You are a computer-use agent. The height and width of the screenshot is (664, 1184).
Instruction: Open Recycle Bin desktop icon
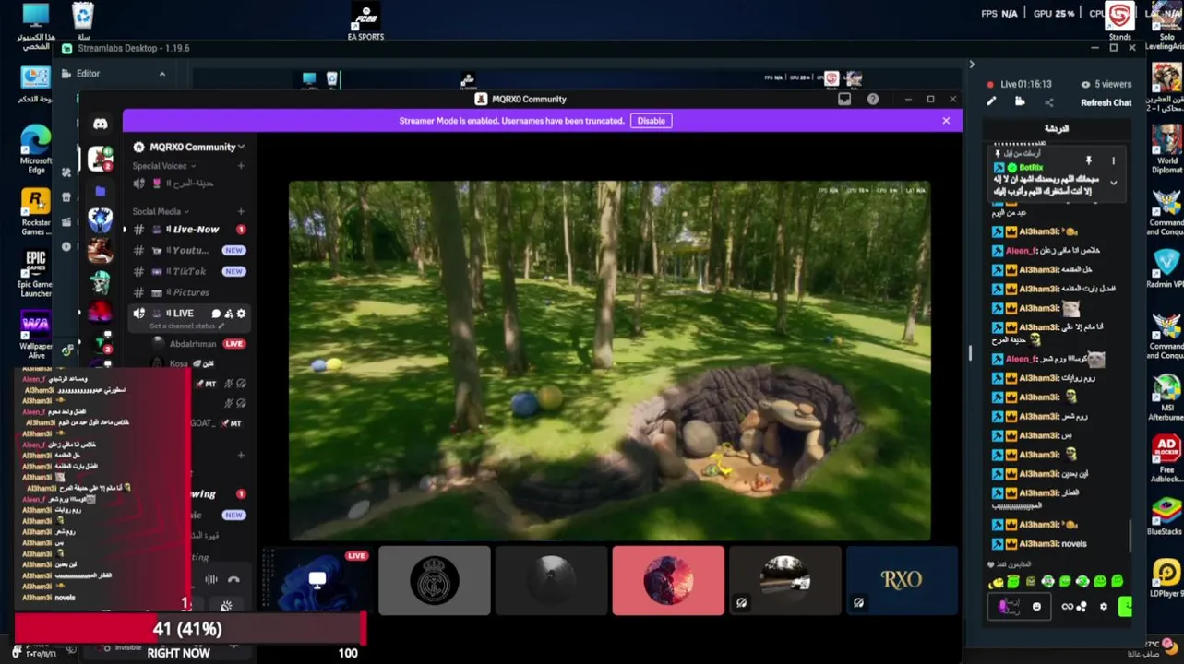pos(83,20)
